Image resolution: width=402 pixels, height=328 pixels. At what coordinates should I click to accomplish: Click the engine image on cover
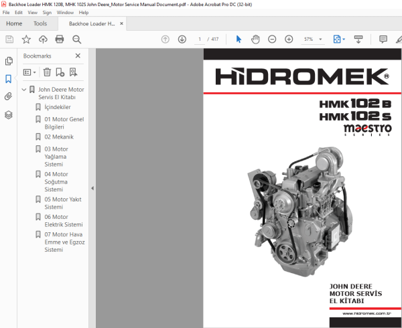pos(300,212)
